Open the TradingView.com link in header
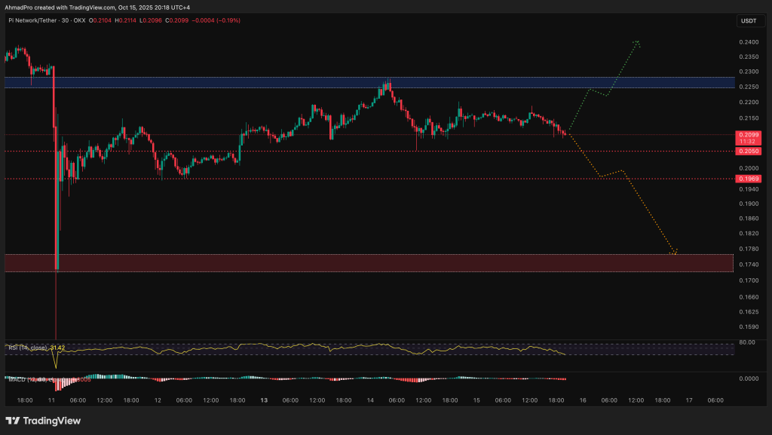 click(x=96, y=6)
